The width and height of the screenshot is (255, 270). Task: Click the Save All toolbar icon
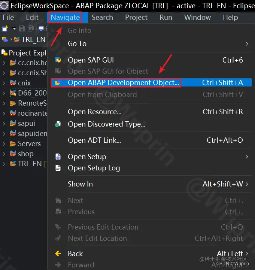tap(31, 28)
